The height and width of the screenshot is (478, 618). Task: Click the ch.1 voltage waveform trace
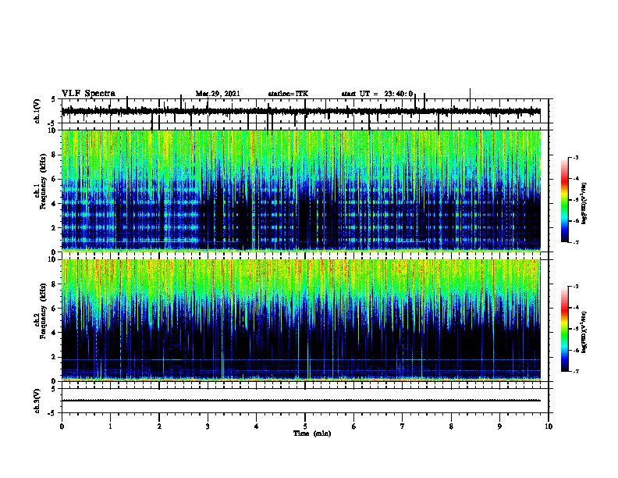300,112
